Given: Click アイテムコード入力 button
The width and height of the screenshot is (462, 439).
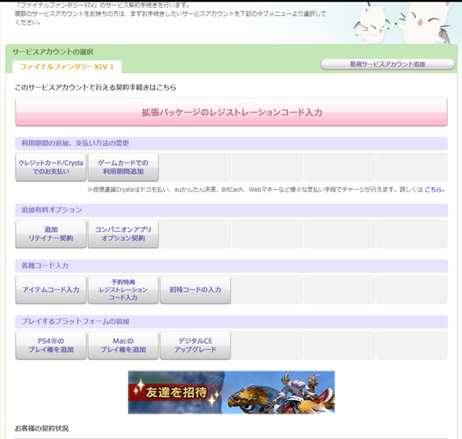Looking at the screenshot, I should (x=51, y=290).
